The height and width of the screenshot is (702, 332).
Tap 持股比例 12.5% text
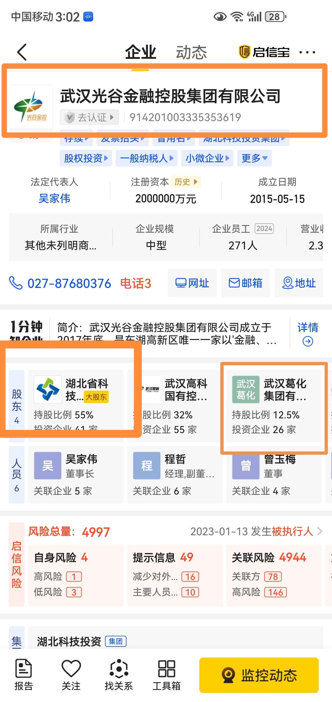[x=266, y=415]
